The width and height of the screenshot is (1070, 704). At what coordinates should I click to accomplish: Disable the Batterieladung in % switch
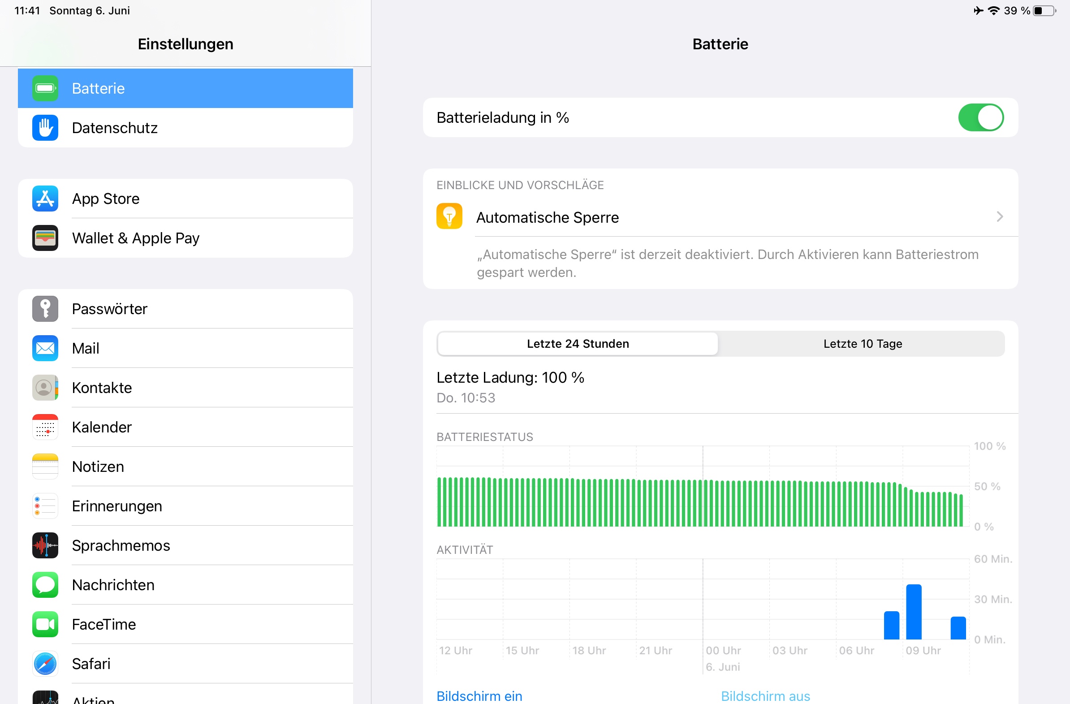pos(980,117)
